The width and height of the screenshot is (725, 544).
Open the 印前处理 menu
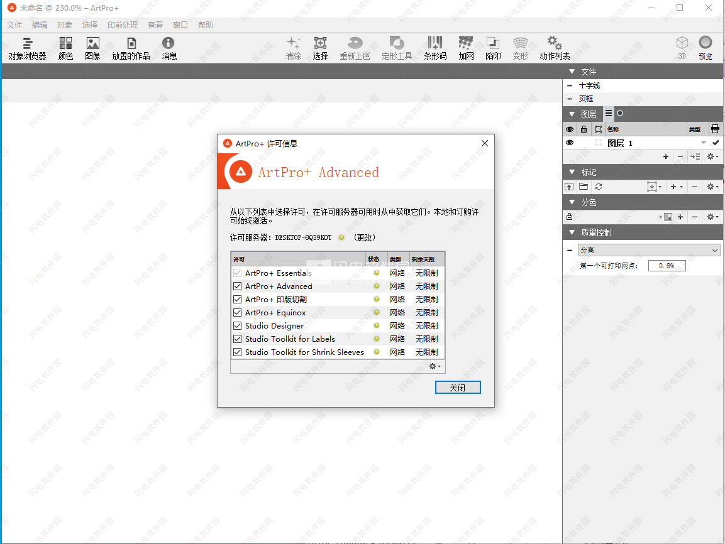[122, 24]
